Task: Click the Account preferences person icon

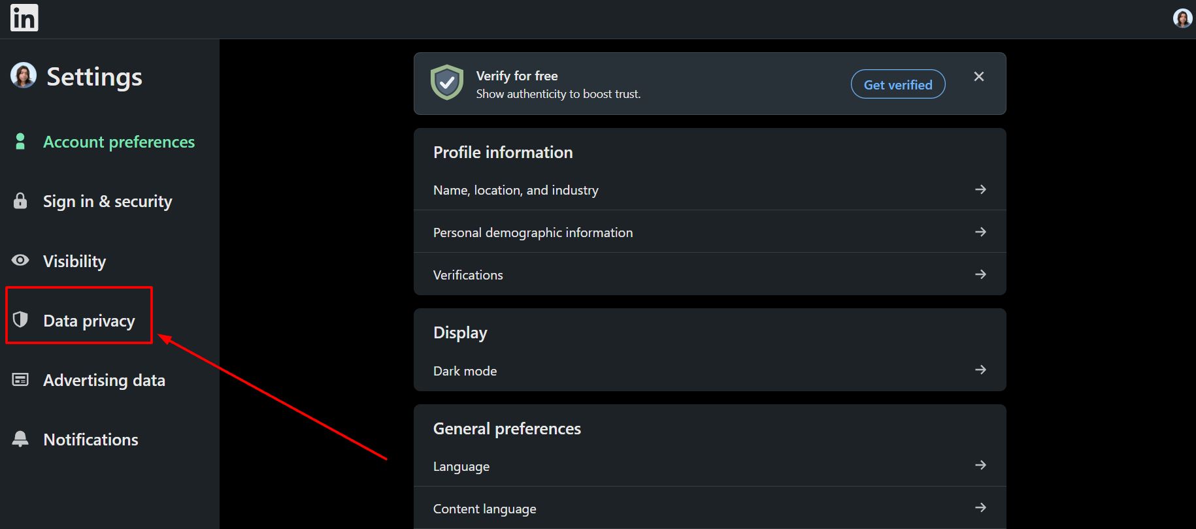Action: pos(20,141)
